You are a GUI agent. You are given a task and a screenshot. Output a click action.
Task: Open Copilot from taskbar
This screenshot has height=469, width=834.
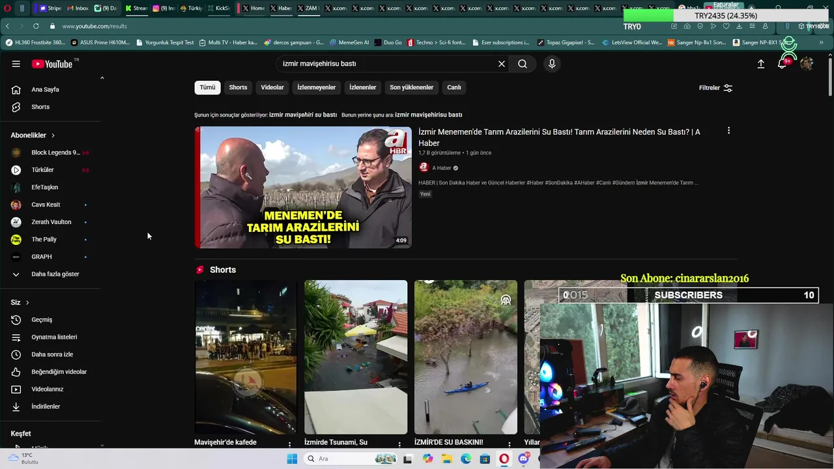tap(427, 459)
